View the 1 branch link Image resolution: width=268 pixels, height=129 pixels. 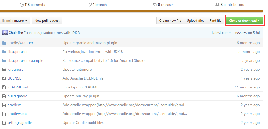[98, 5]
